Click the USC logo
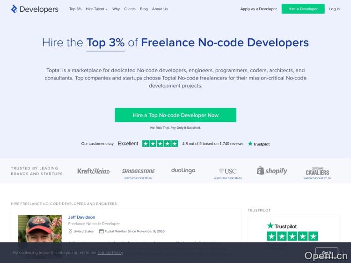This screenshot has width=351, height=263. (228, 171)
